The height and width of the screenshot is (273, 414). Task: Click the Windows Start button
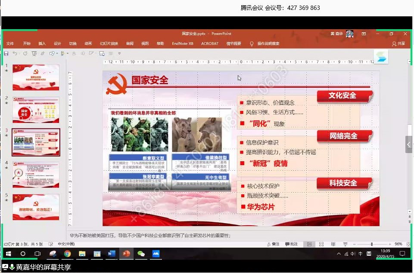[x=8, y=254]
